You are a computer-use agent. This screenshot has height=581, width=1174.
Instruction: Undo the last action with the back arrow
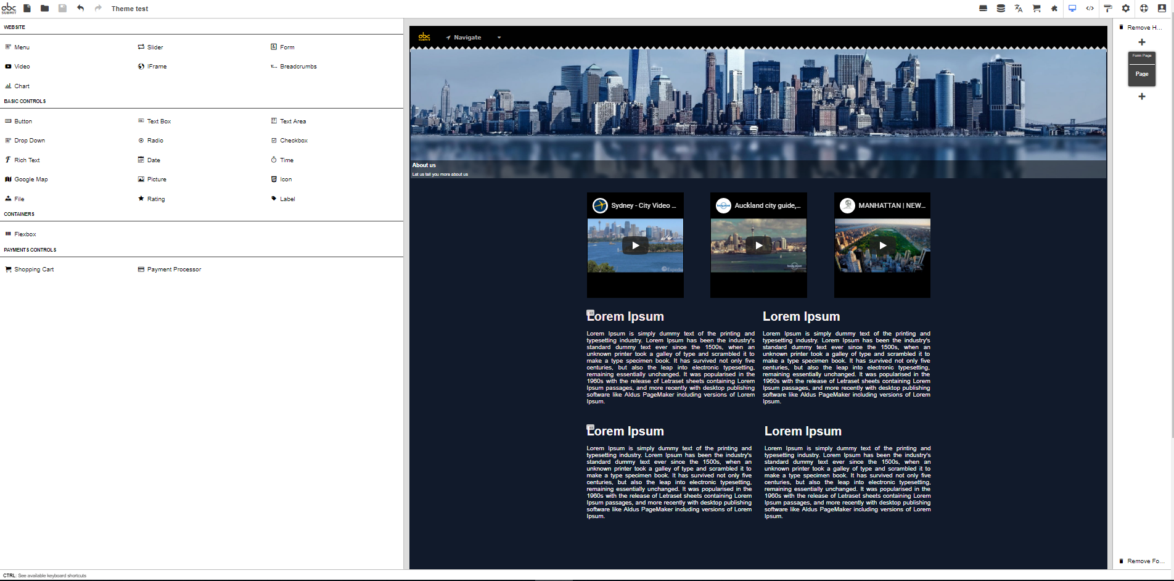click(80, 9)
